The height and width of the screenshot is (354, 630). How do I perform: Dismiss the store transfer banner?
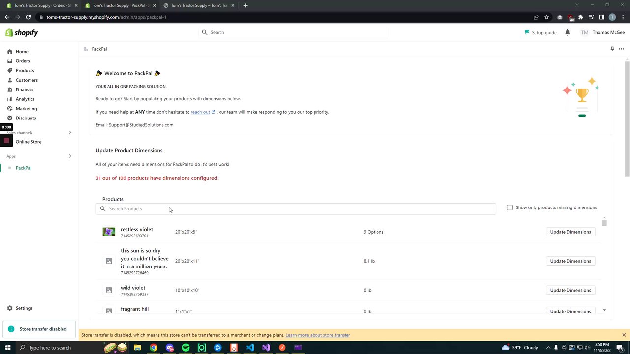tap(624, 335)
